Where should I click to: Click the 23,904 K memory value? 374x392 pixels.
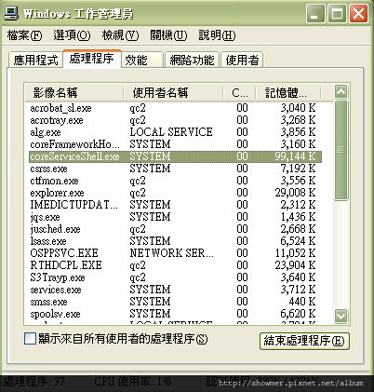(x=295, y=265)
